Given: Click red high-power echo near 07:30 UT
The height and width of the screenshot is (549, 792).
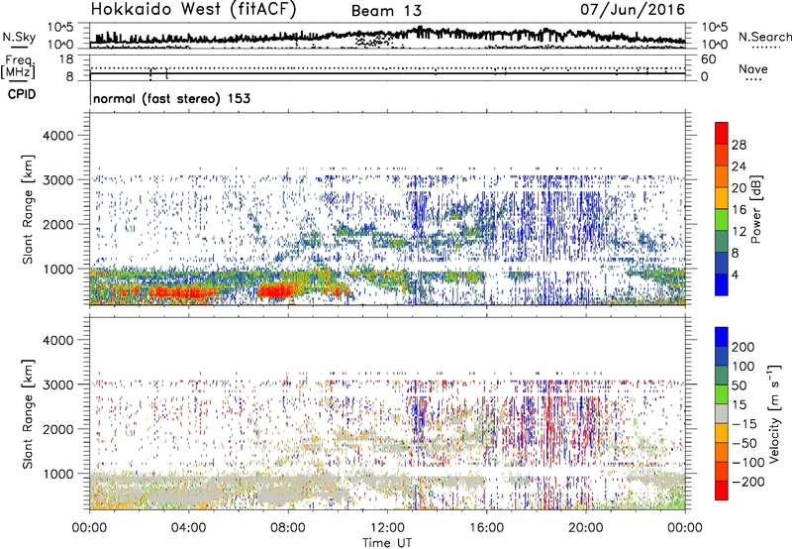Looking at the screenshot, I should tap(275, 290).
